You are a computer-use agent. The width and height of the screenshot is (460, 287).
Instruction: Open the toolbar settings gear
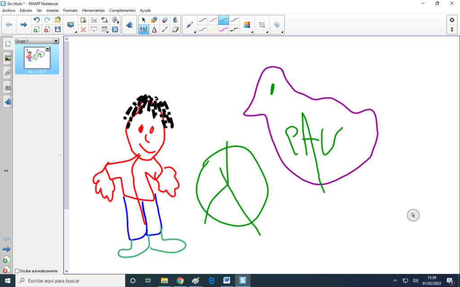coord(452,20)
